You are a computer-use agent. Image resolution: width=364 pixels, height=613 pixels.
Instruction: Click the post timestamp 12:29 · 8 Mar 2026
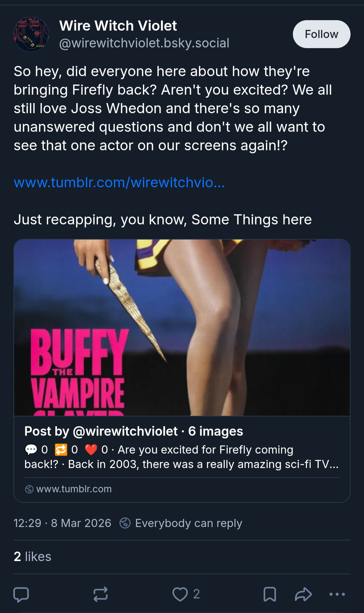coord(62,523)
